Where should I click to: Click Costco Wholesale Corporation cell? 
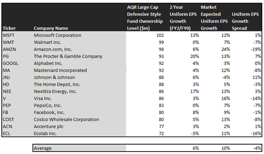tap(66, 119)
